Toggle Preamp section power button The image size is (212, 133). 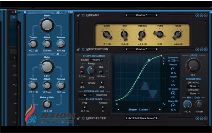[83, 15]
